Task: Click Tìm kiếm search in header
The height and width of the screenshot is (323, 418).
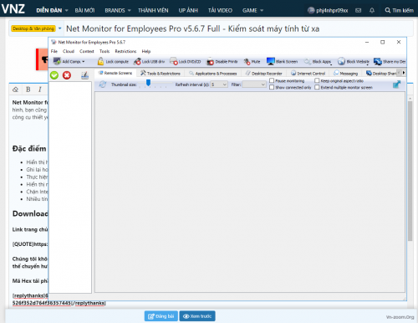Action: click(400, 10)
